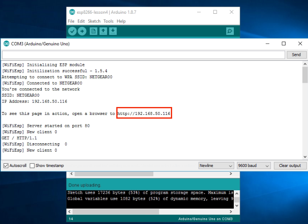The height and width of the screenshot is (224, 308).
Task: Click the serial monitor input text field
Action: coord(143,55)
